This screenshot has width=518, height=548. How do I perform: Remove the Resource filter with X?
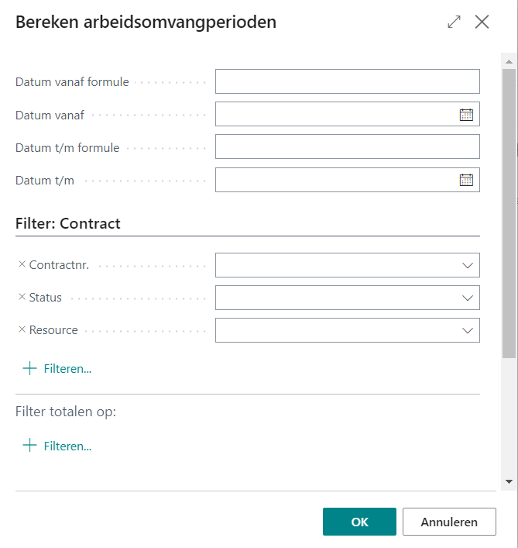[x=22, y=330]
